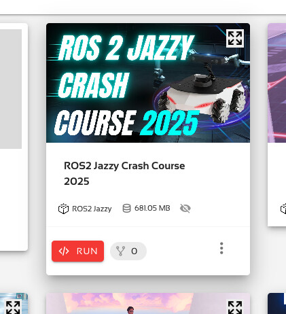Open the bottom center pink sky card
The height and width of the screenshot is (314, 286).
(x=148, y=304)
